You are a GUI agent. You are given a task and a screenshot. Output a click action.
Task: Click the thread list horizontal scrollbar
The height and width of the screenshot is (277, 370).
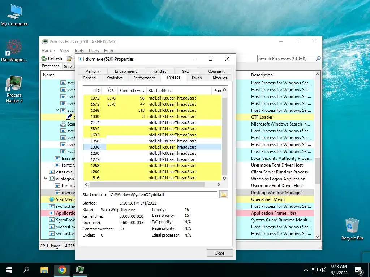(147, 184)
